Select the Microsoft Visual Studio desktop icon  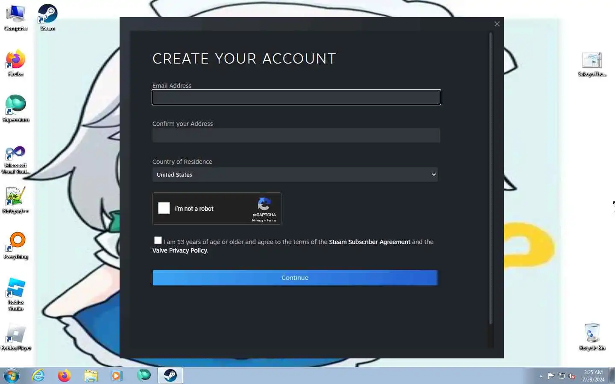(x=16, y=160)
